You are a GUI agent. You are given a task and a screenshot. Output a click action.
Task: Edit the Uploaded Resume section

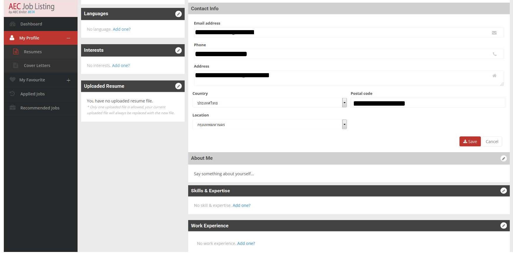[x=178, y=86]
